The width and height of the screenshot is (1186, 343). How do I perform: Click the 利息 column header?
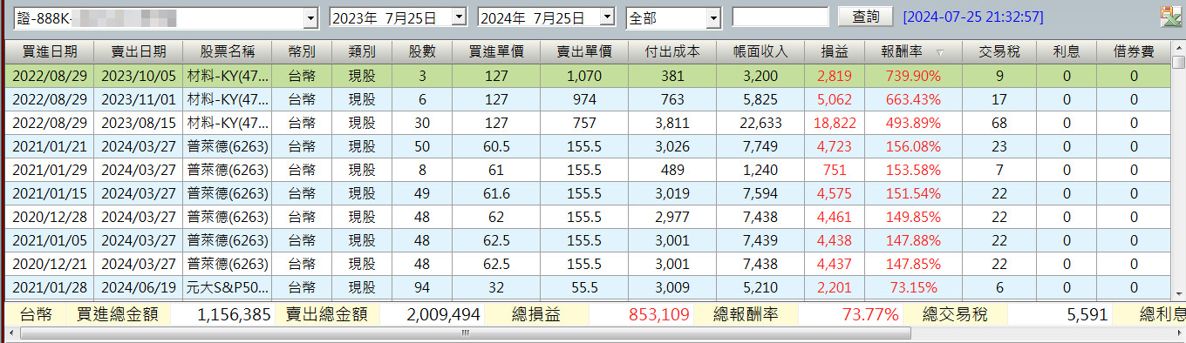tap(1067, 52)
